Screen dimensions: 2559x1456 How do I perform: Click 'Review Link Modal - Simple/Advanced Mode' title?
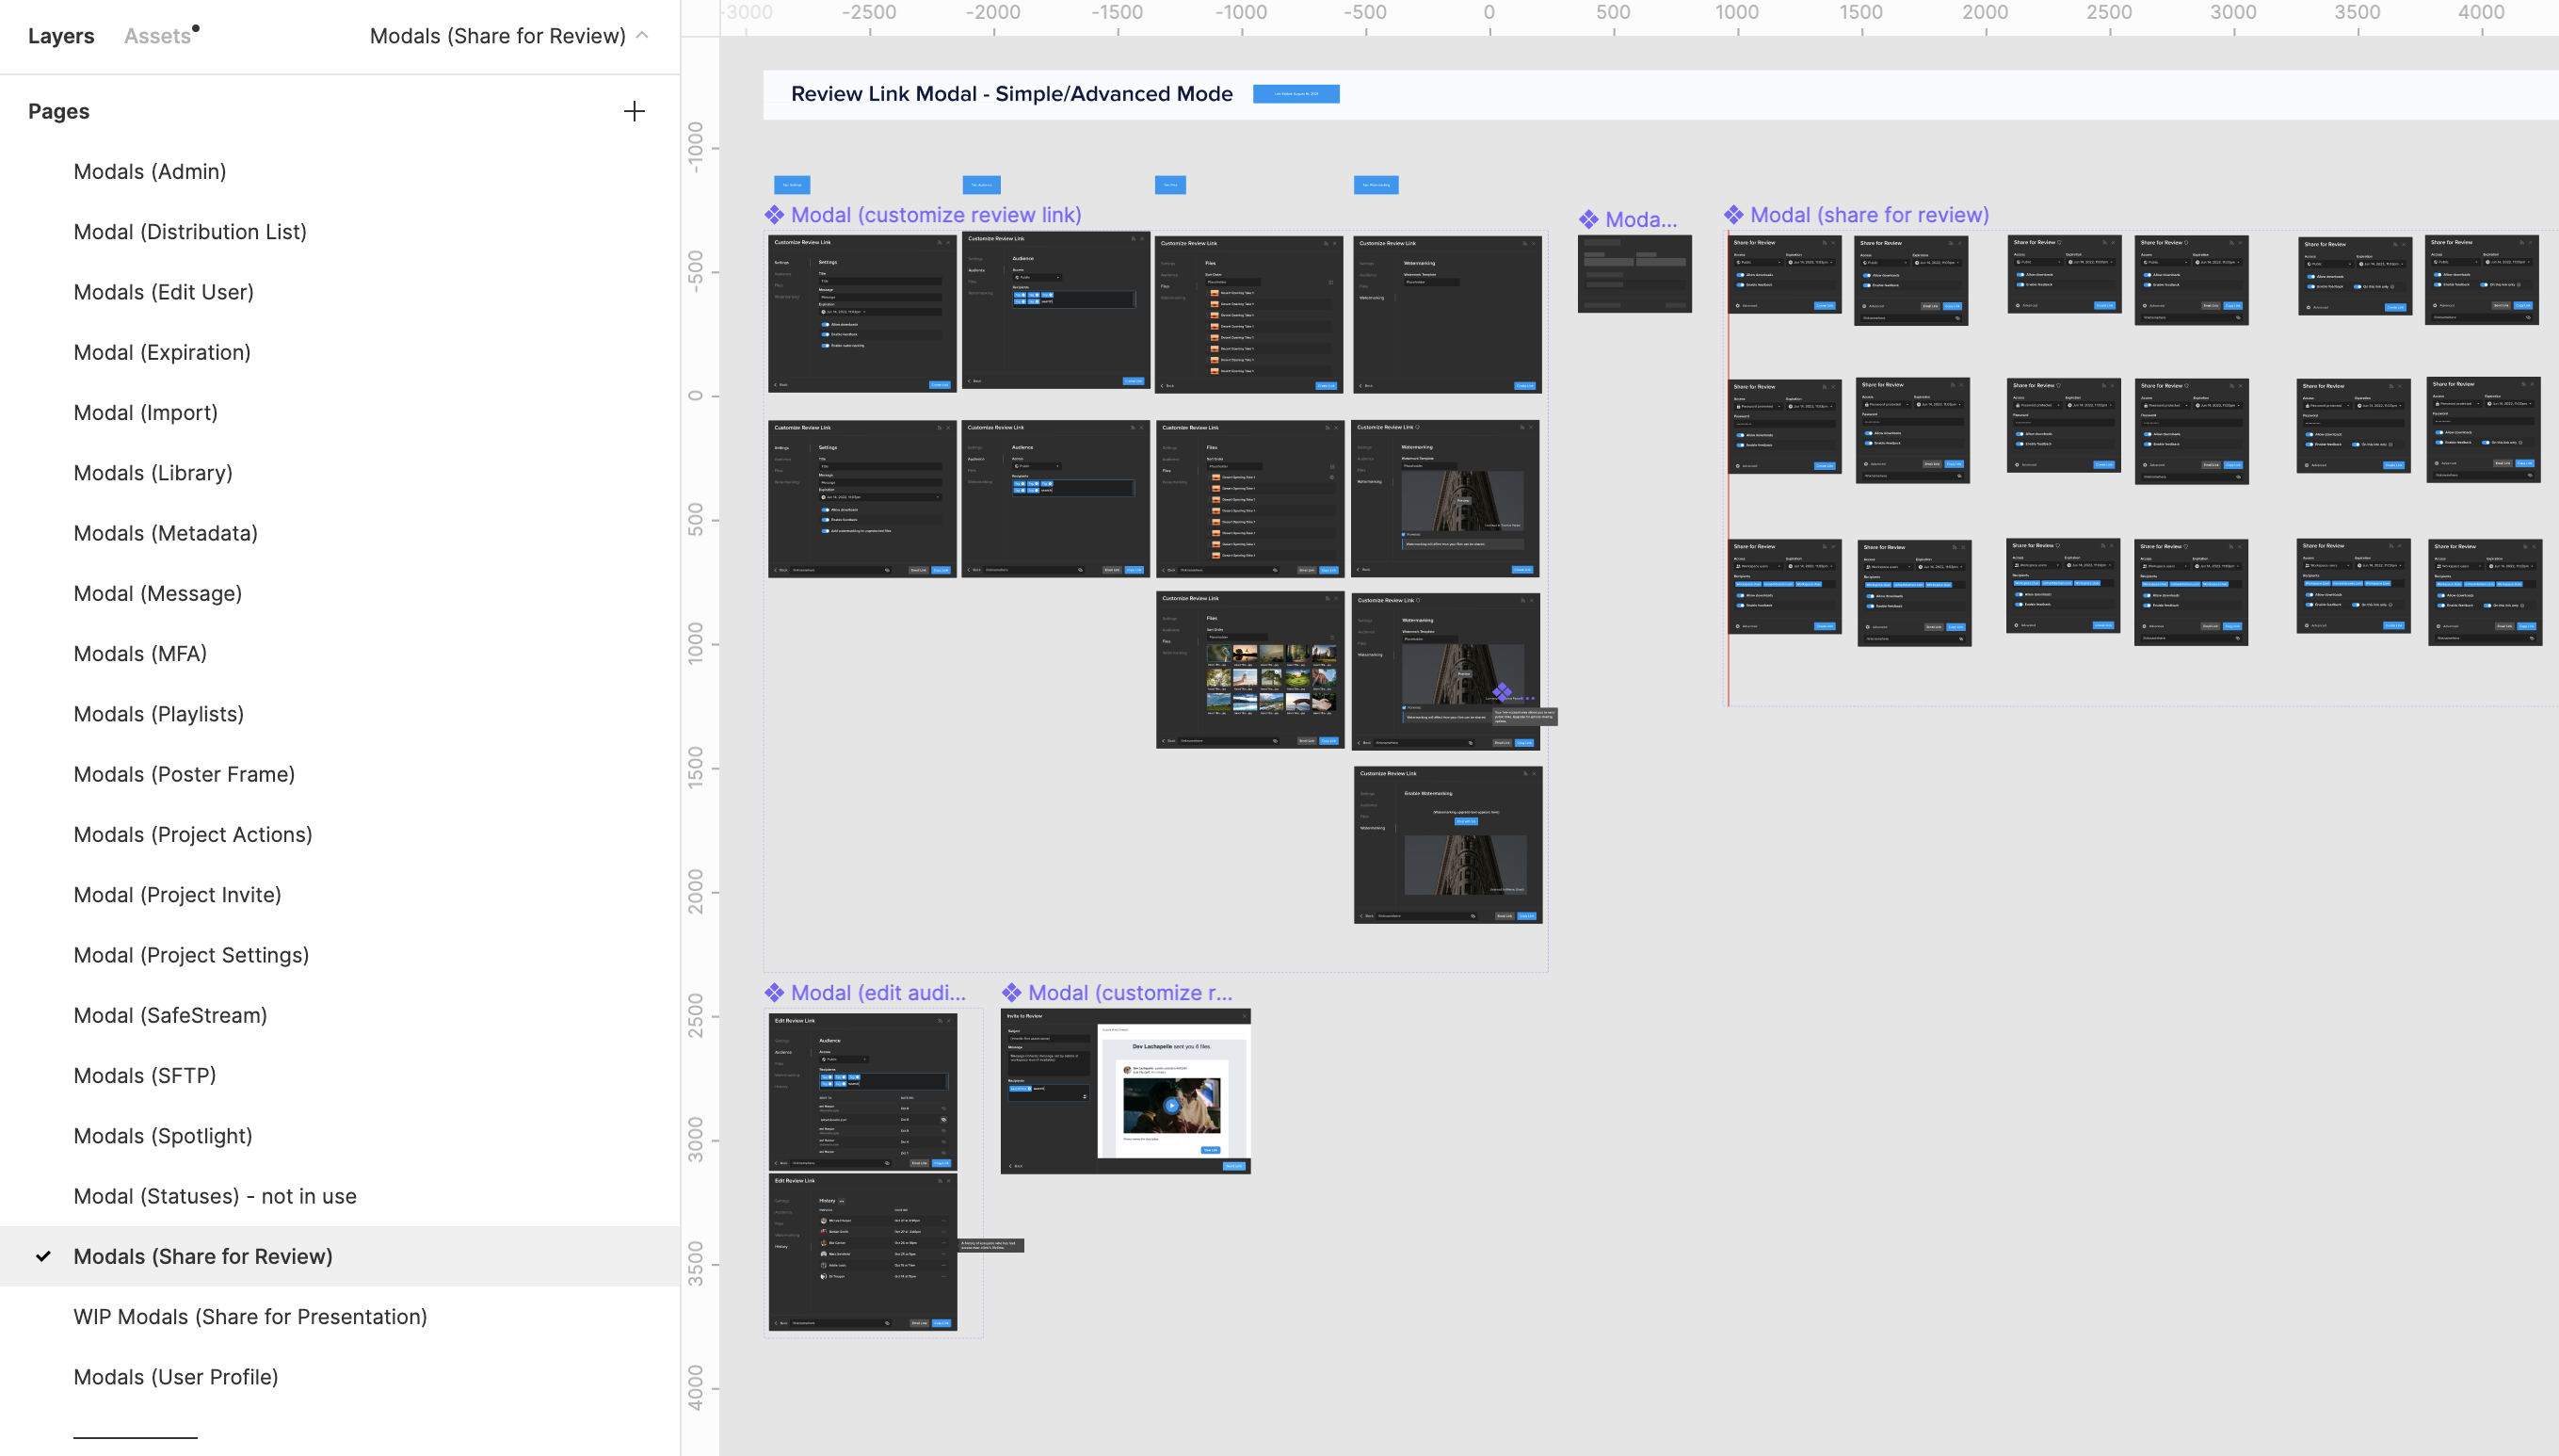[x=1011, y=94]
